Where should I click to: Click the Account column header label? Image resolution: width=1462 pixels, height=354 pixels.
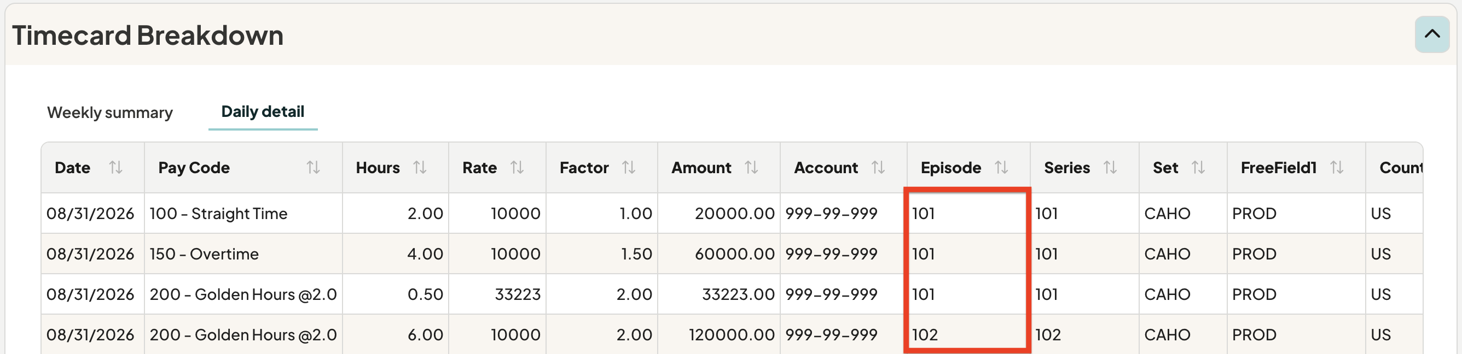tap(826, 168)
